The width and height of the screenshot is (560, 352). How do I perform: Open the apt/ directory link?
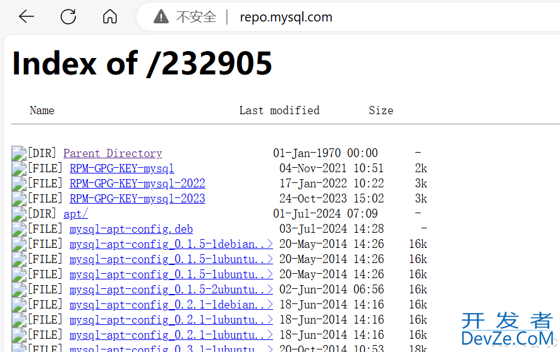[75, 214]
